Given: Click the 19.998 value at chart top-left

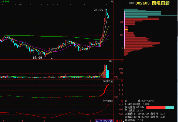Looking at the screenshot, I should (x=5, y=2).
